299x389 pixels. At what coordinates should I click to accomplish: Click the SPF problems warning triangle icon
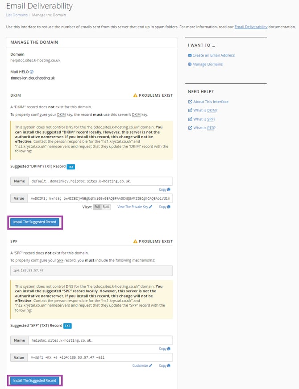point(135,241)
